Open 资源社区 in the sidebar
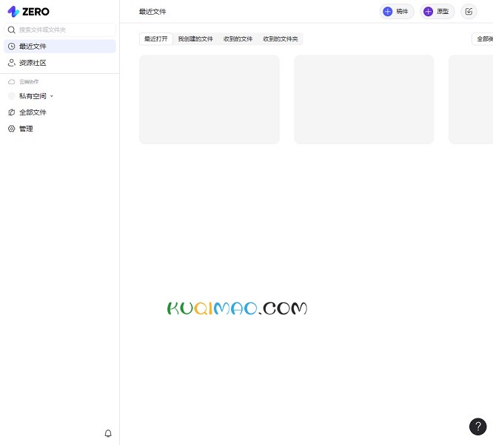Viewport: 493px width, 445px height. click(60, 63)
